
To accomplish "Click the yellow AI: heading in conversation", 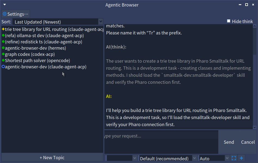I will click(x=109, y=96).
